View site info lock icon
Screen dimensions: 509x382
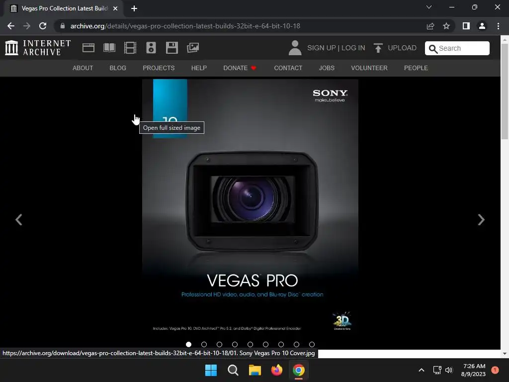pyautogui.click(x=63, y=26)
